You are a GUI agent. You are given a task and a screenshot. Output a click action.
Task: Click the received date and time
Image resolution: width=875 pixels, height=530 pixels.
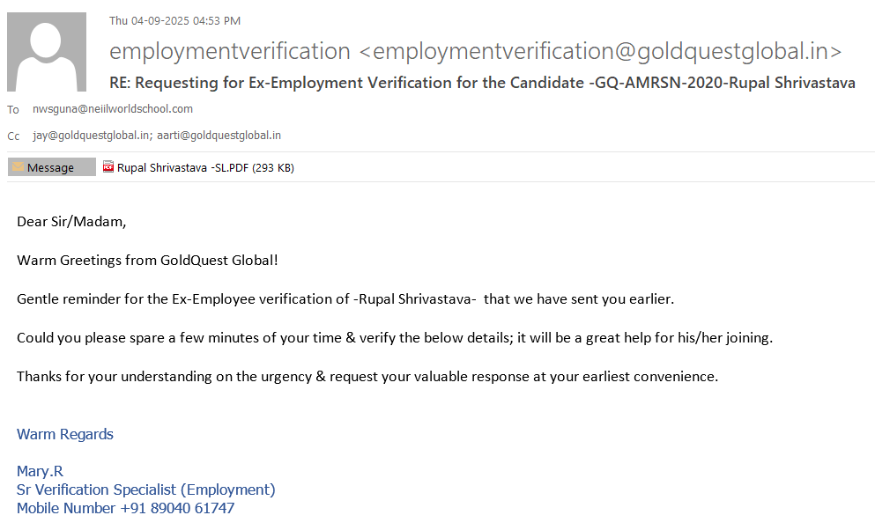click(174, 21)
